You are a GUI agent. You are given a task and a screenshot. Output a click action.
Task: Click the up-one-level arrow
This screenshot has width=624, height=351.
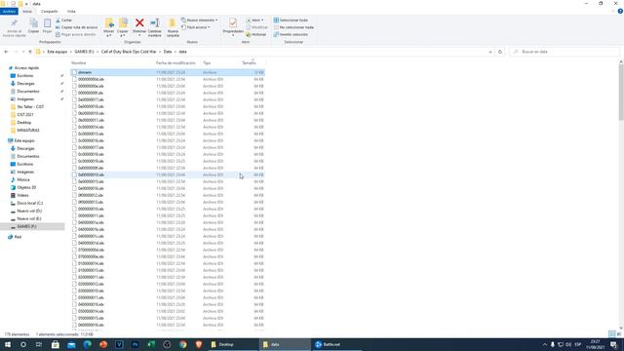click(x=30, y=52)
